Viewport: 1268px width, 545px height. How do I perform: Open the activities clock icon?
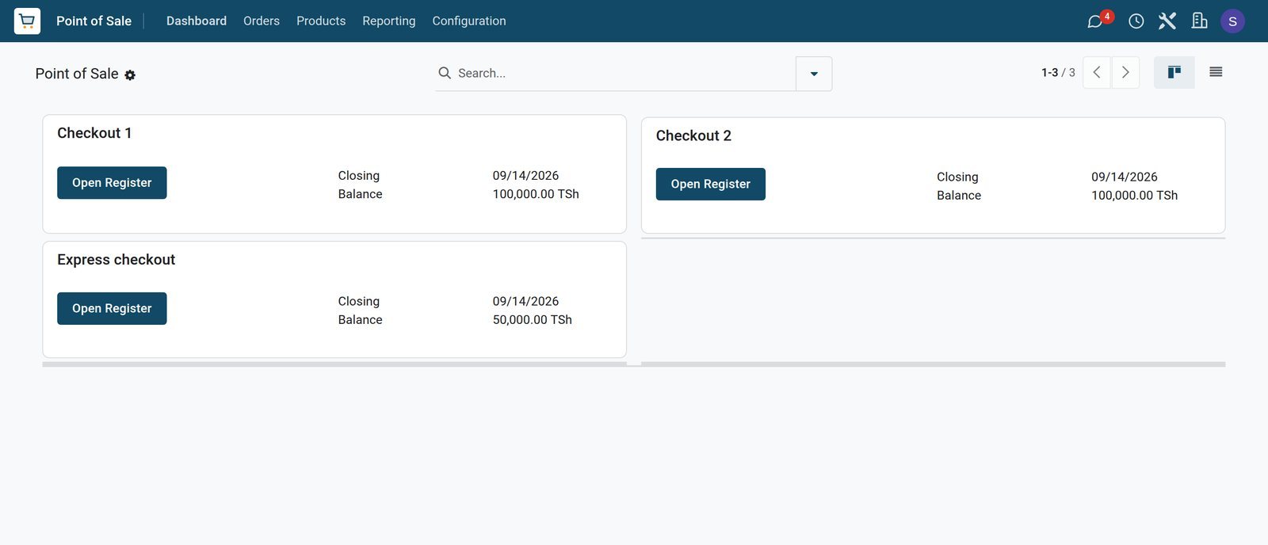[1136, 21]
